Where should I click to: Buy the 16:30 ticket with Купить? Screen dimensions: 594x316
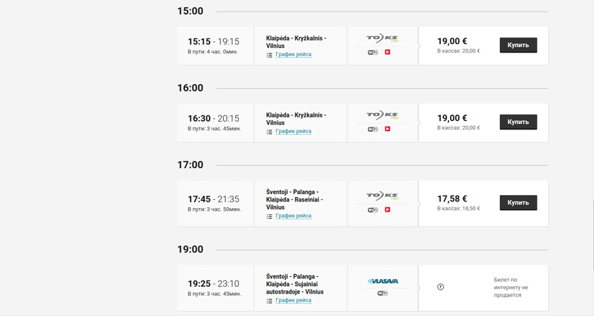(518, 122)
